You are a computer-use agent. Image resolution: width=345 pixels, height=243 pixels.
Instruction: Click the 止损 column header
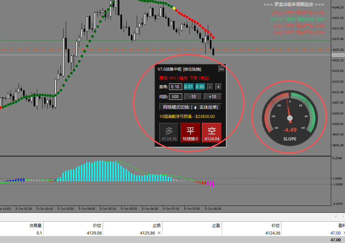[x=157, y=225]
